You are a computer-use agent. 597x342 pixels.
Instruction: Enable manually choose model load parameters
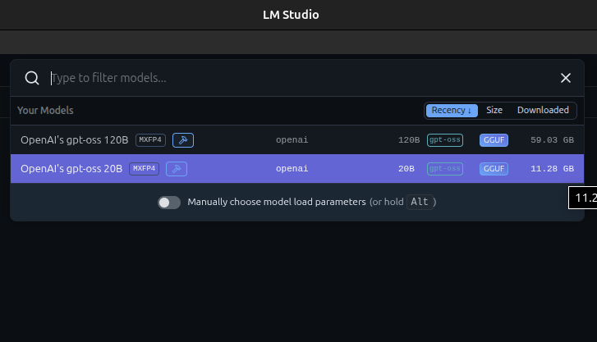[x=169, y=202]
